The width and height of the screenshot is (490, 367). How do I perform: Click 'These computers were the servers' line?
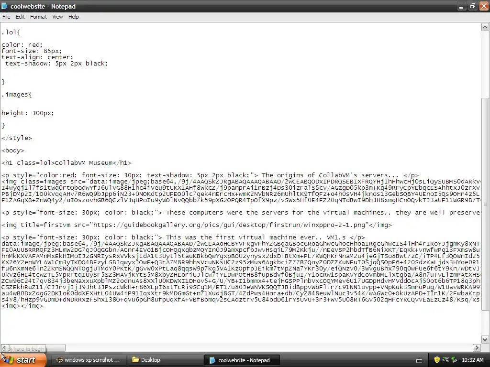click(x=241, y=213)
